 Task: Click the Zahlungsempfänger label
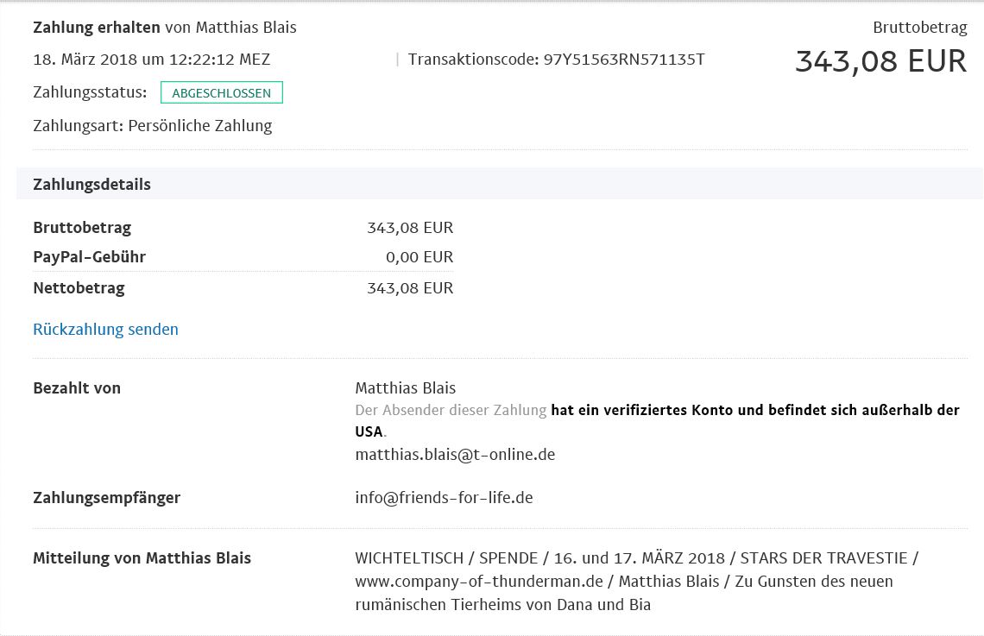[x=107, y=498]
